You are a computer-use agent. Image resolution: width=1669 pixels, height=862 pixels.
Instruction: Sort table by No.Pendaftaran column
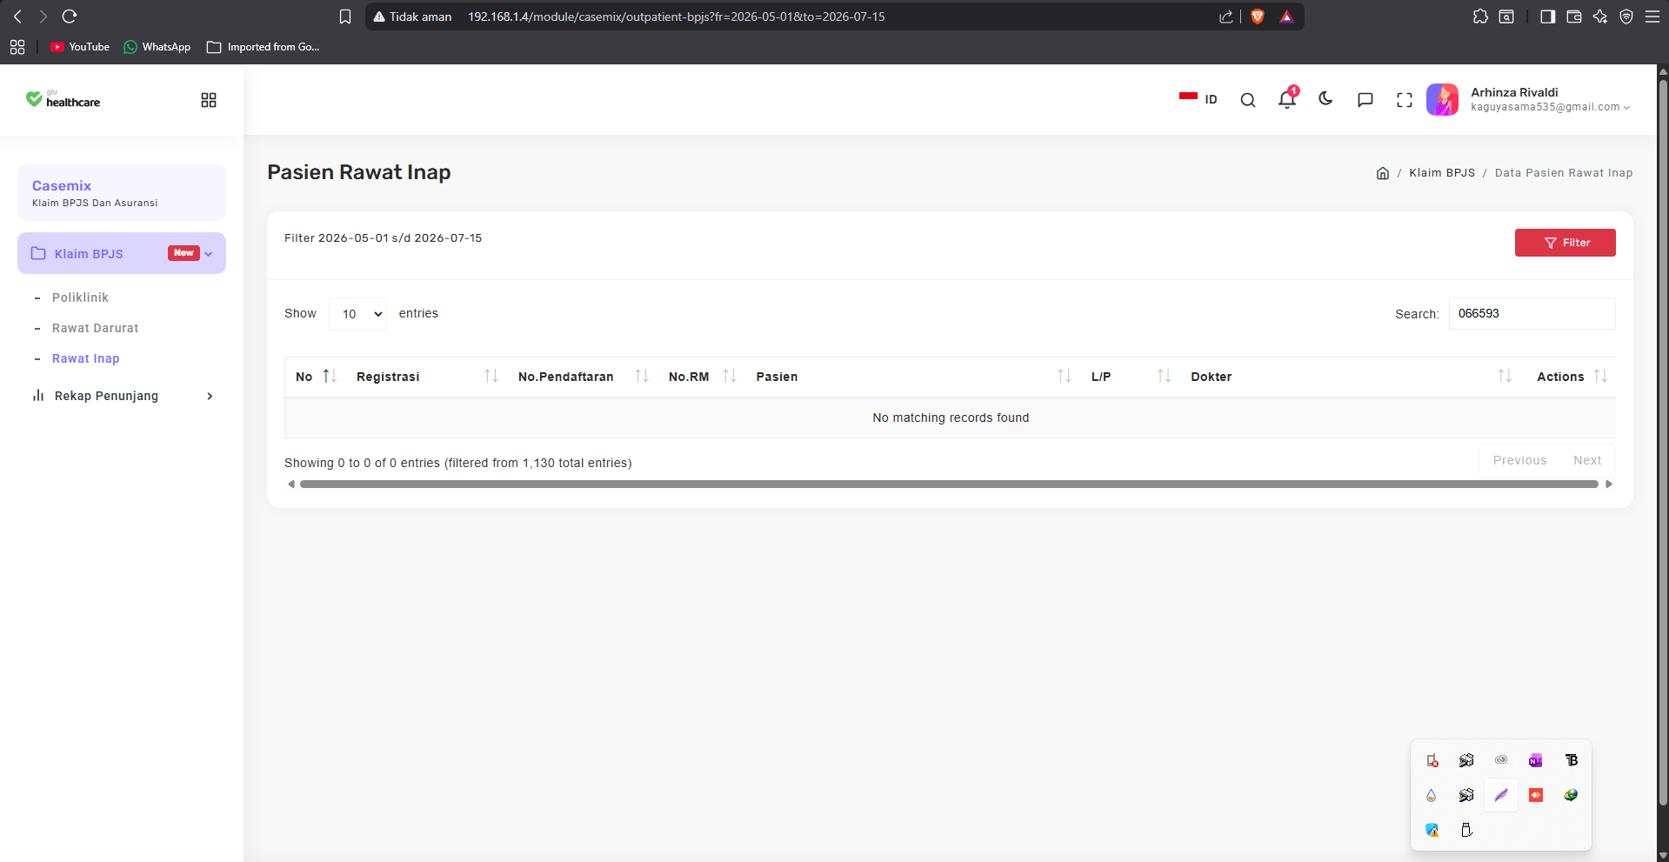[583, 377]
